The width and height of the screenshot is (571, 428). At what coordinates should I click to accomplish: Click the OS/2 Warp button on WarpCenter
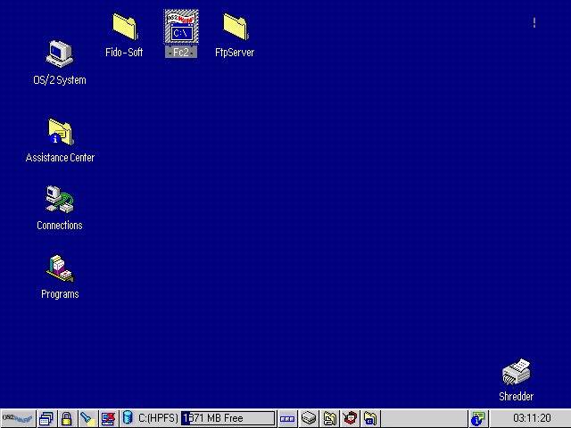tap(18, 418)
